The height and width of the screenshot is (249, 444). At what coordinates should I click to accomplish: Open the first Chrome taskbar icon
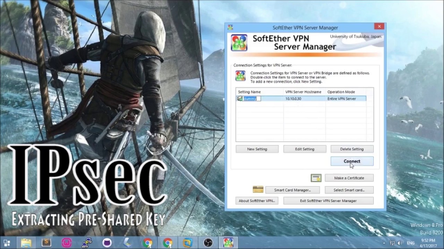click(147, 243)
